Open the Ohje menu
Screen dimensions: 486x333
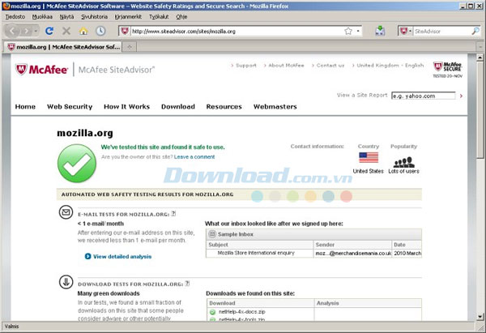181,17
